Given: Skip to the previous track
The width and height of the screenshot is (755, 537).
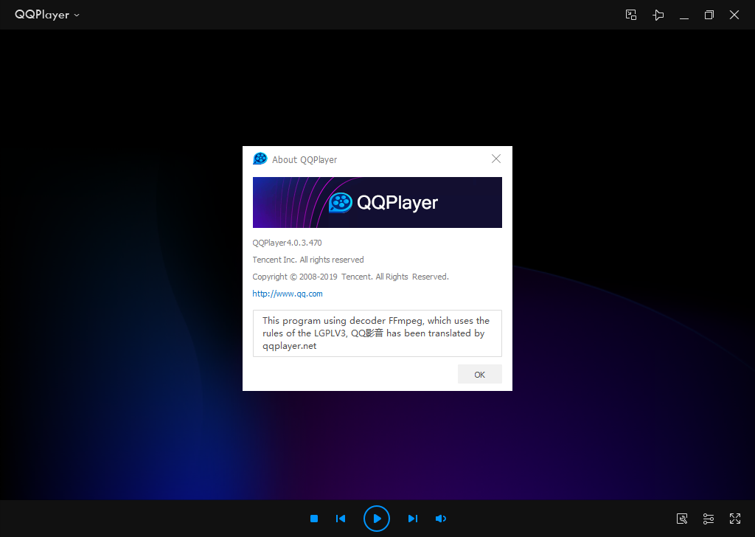Looking at the screenshot, I should (341, 519).
